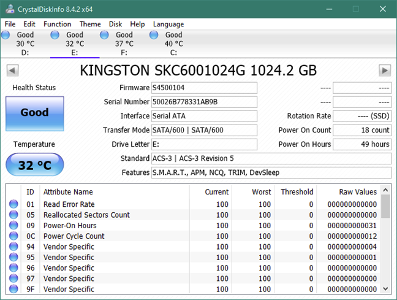Image resolution: width=397 pixels, height=300 pixels.
Task: Open the Disk menu
Action: [x=115, y=24]
